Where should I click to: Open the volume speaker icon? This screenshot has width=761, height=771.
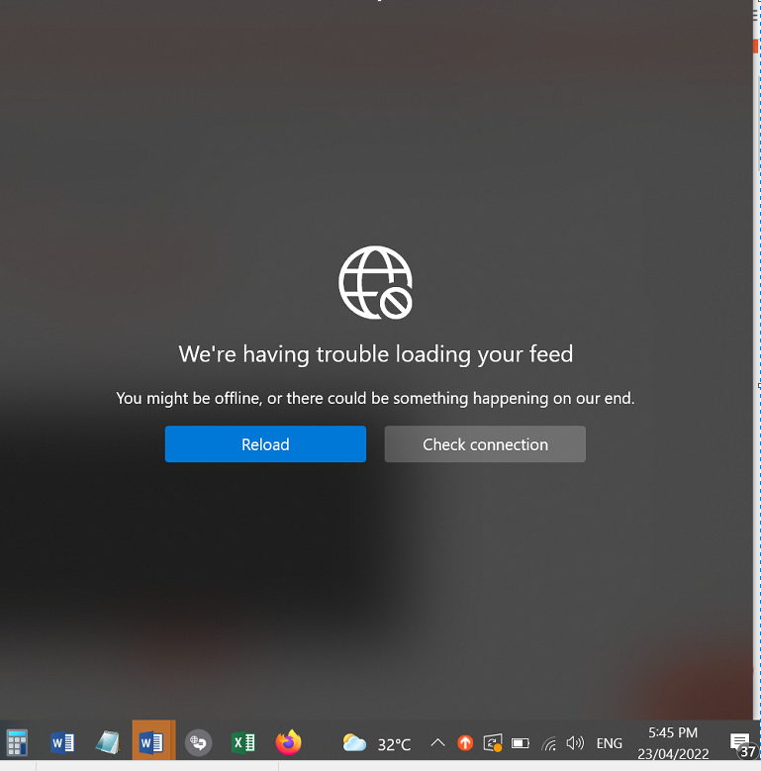coord(575,742)
